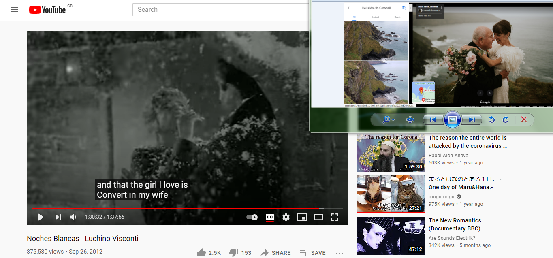The width and height of the screenshot is (553, 258).
Task: Open 'One day of Maru&Hana' video title
Action: point(465,183)
